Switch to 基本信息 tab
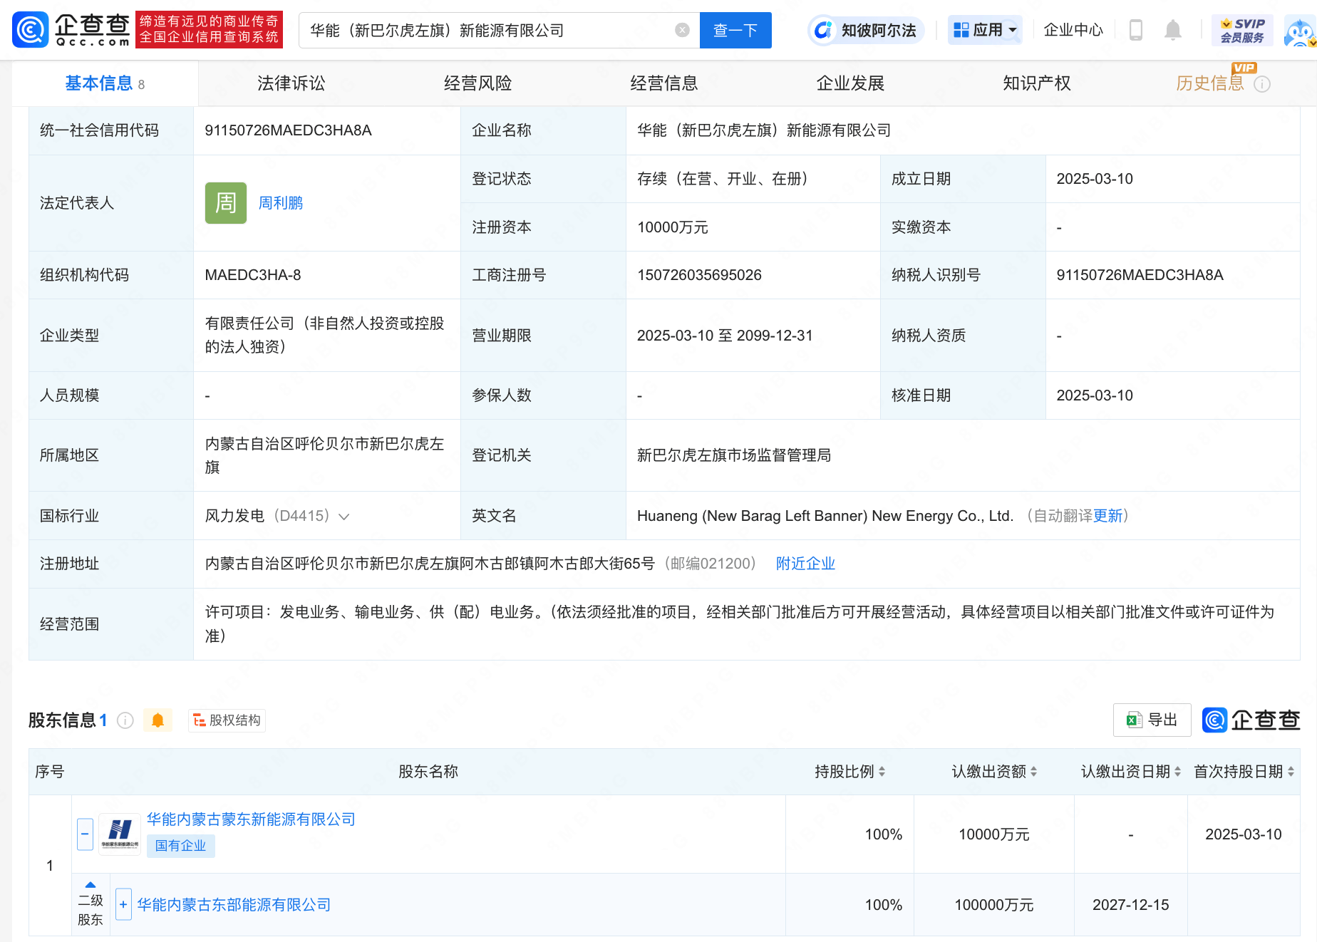Image resolution: width=1317 pixels, height=942 pixels. [x=105, y=83]
